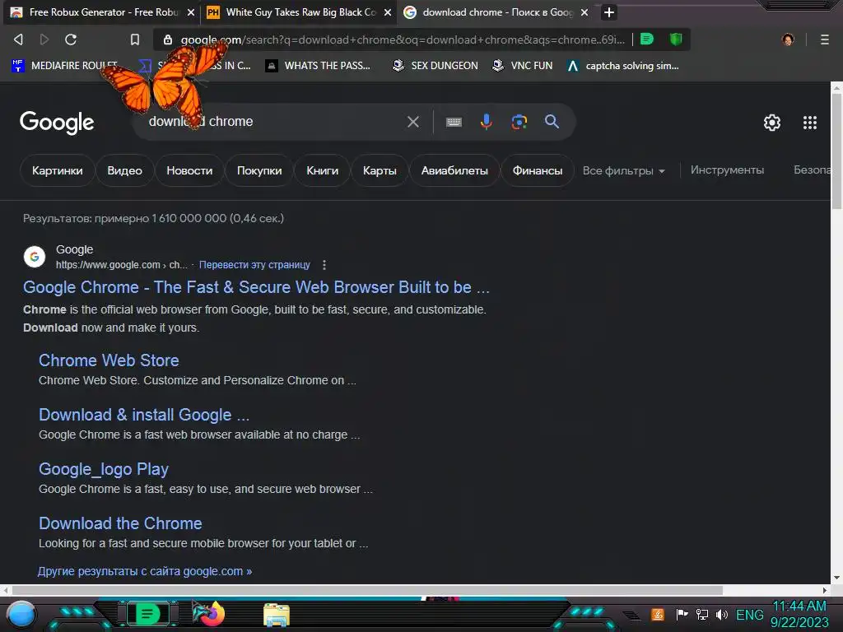Filter results by Картинки
The height and width of the screenshot is (632, 843).
pos(58,170)
